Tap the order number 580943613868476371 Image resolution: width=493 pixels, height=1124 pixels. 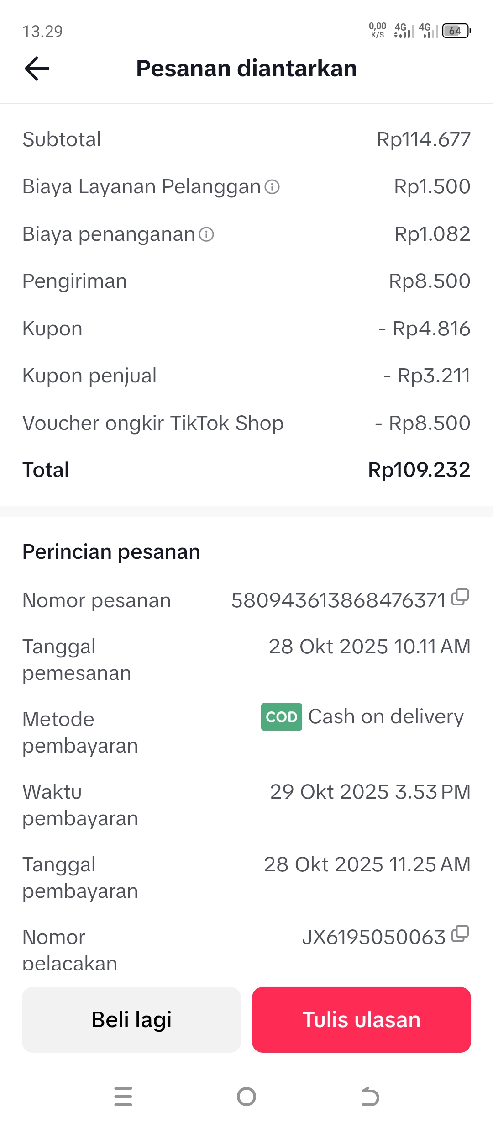[338, 600]
